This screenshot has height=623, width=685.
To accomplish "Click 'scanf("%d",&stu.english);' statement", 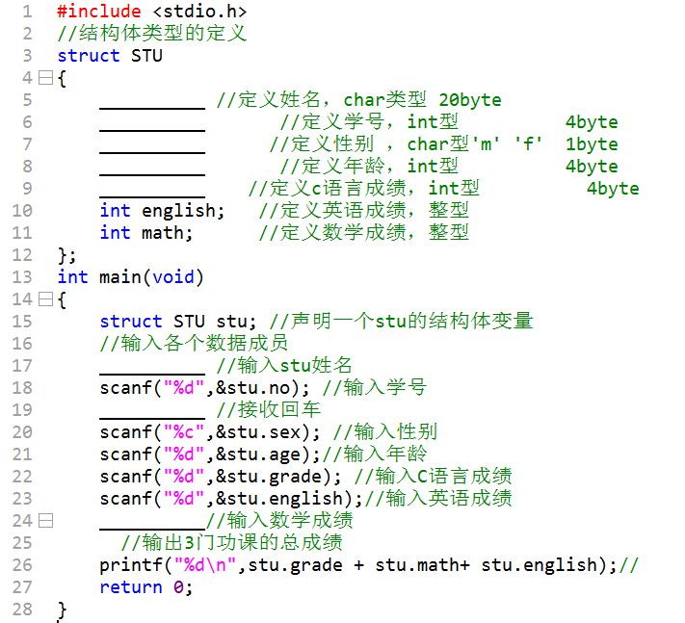I will coord(231,499).
